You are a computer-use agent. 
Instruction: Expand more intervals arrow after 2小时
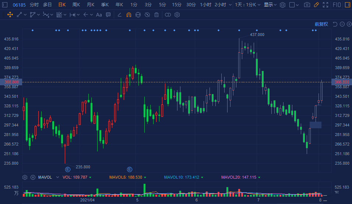230,5
